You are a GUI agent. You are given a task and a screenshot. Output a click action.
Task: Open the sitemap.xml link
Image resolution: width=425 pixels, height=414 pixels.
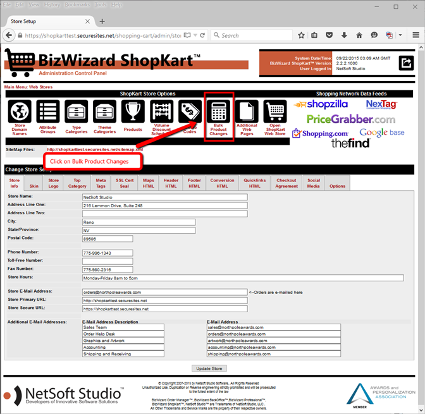pos(95,150)
